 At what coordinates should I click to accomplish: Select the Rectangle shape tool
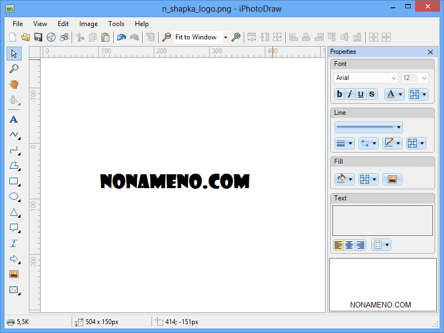14,181
